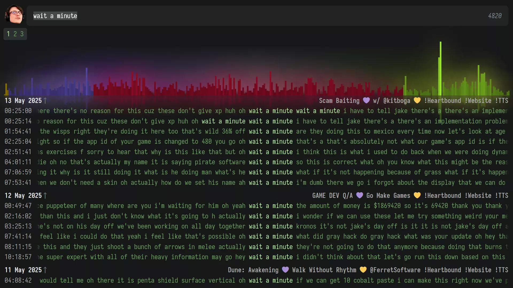The height and width of the screenshot is (288, 513).
Task: Open the 13 May 2025 date heading
Action: (23, 101)
